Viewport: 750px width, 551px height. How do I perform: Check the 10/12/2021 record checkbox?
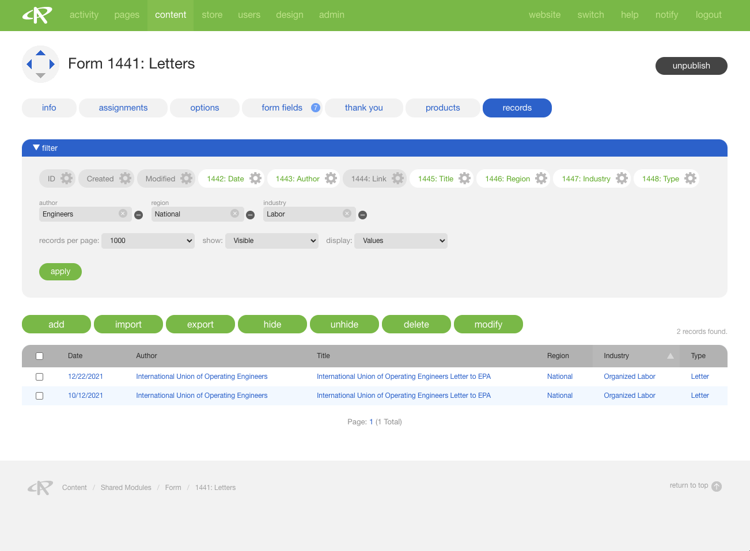pyautogui.click(x=40, y=396)
